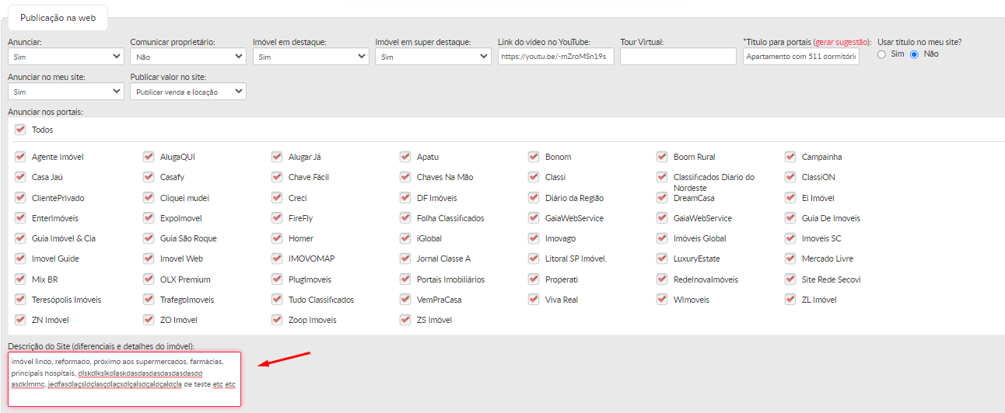Toggle the Homer checkbox
Viewport: 1005px width, 413px height.
277,238
